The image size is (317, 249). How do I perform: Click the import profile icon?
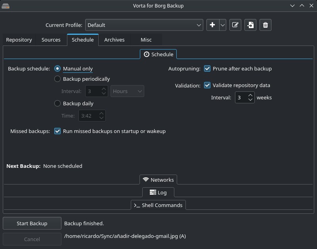point(250,25)
